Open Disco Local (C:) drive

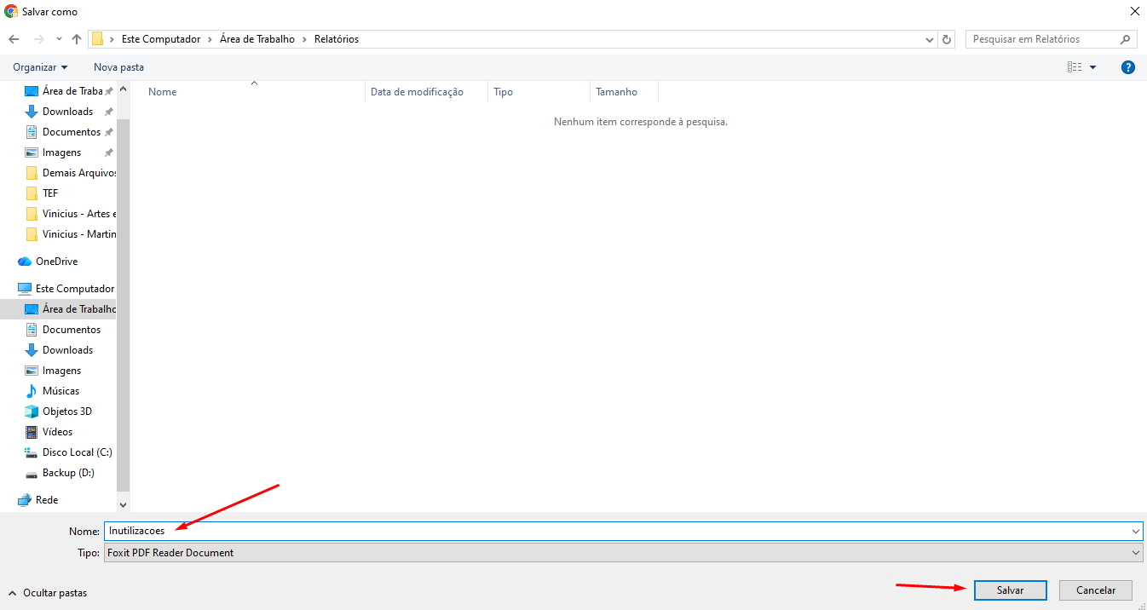[77, 452]
